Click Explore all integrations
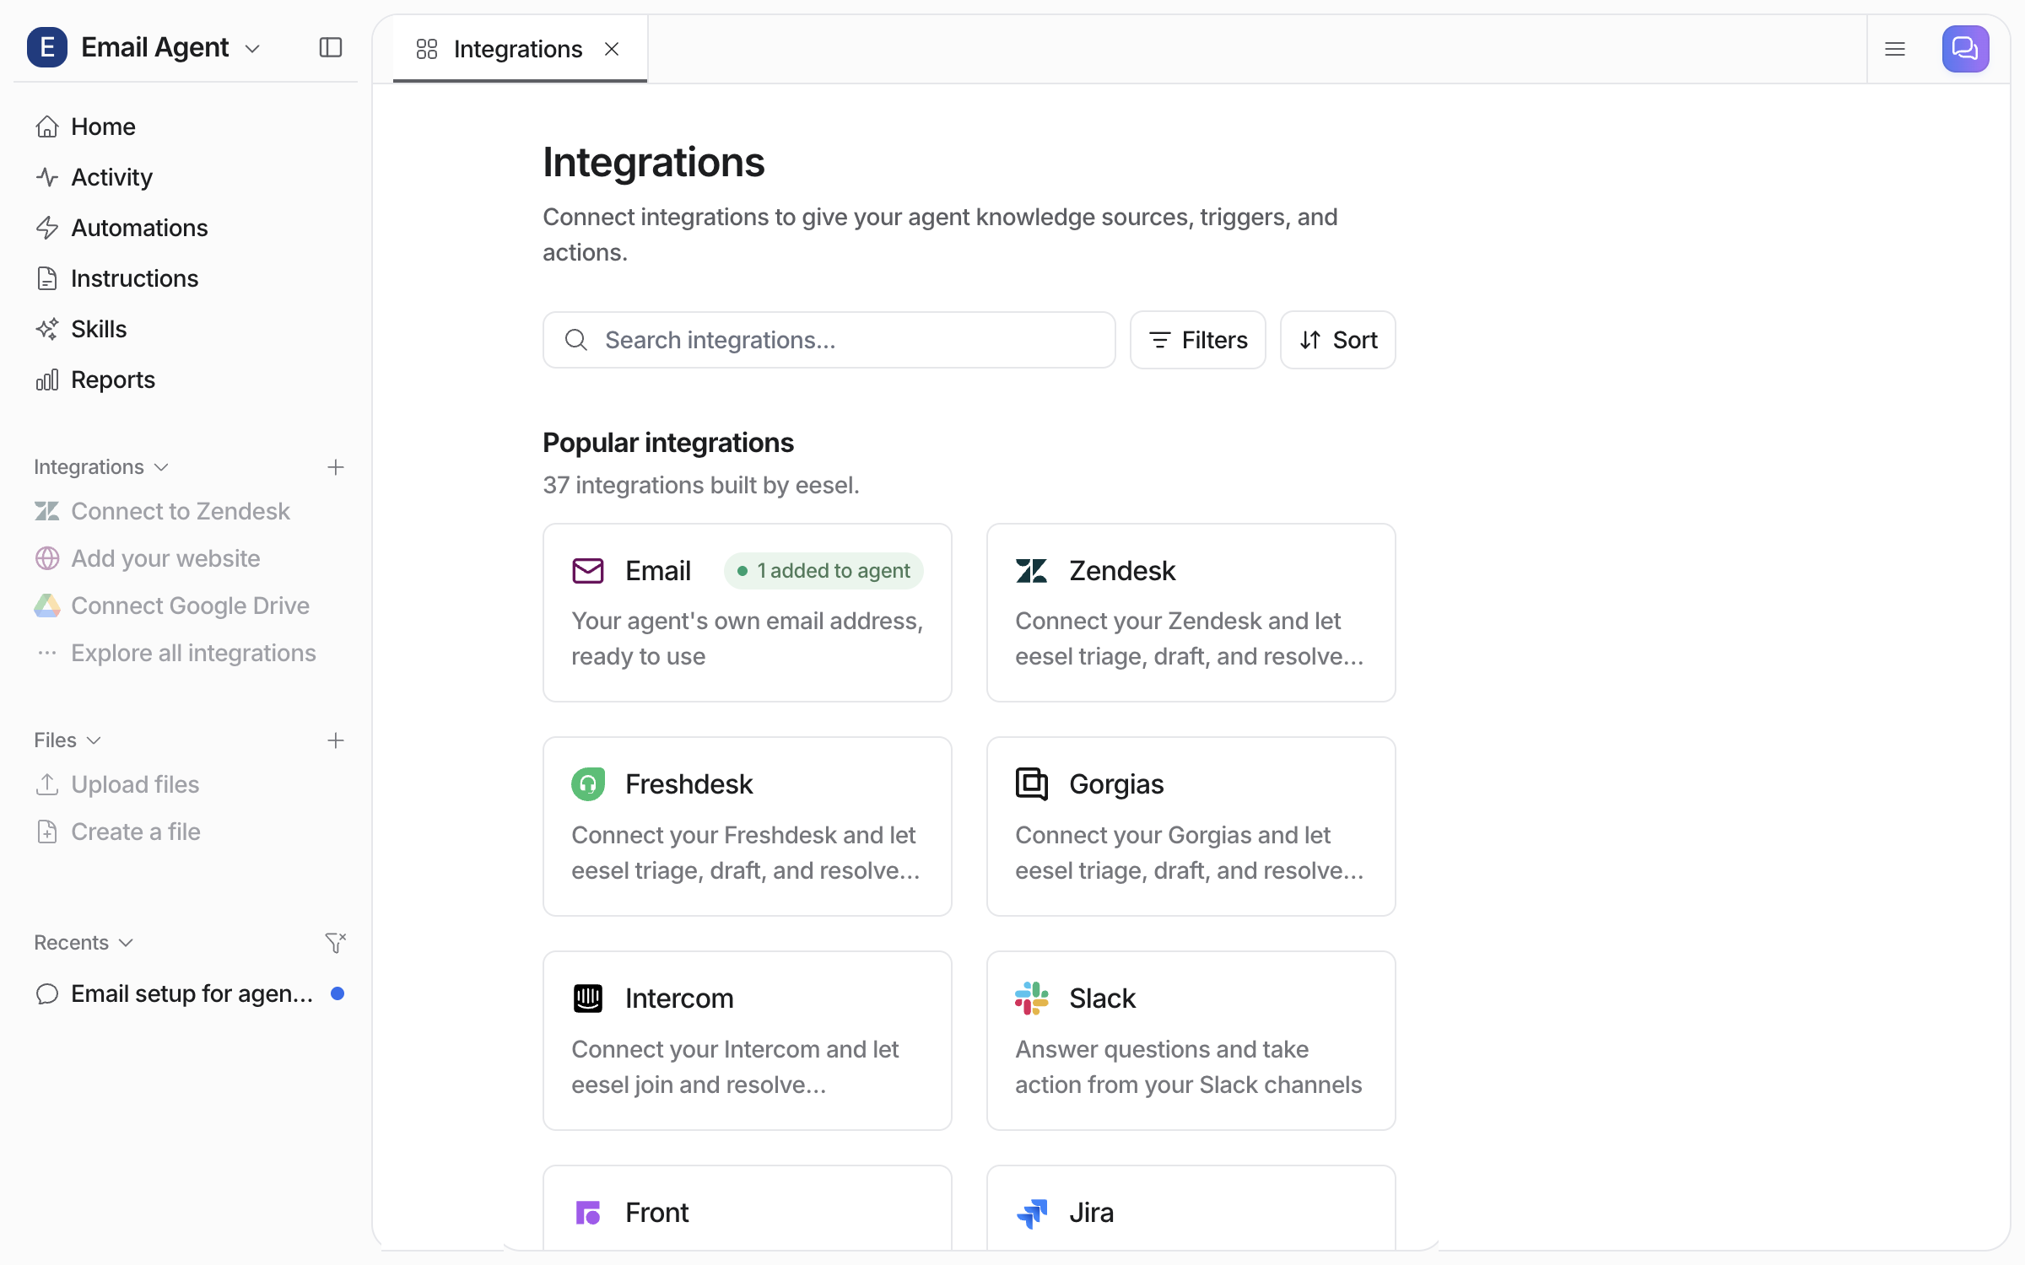Screen dimensions: 2025x1265 [x=186, y=653]
